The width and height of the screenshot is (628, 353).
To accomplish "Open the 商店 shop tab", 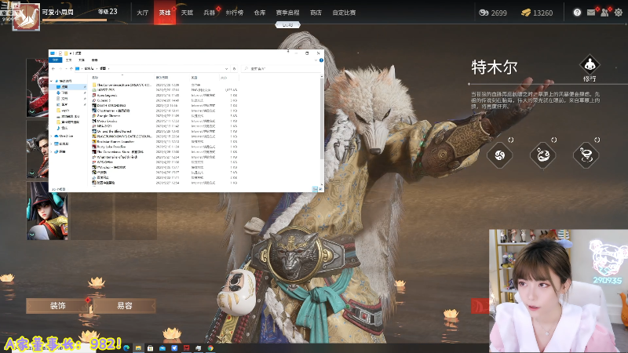I will pos(316,13).
